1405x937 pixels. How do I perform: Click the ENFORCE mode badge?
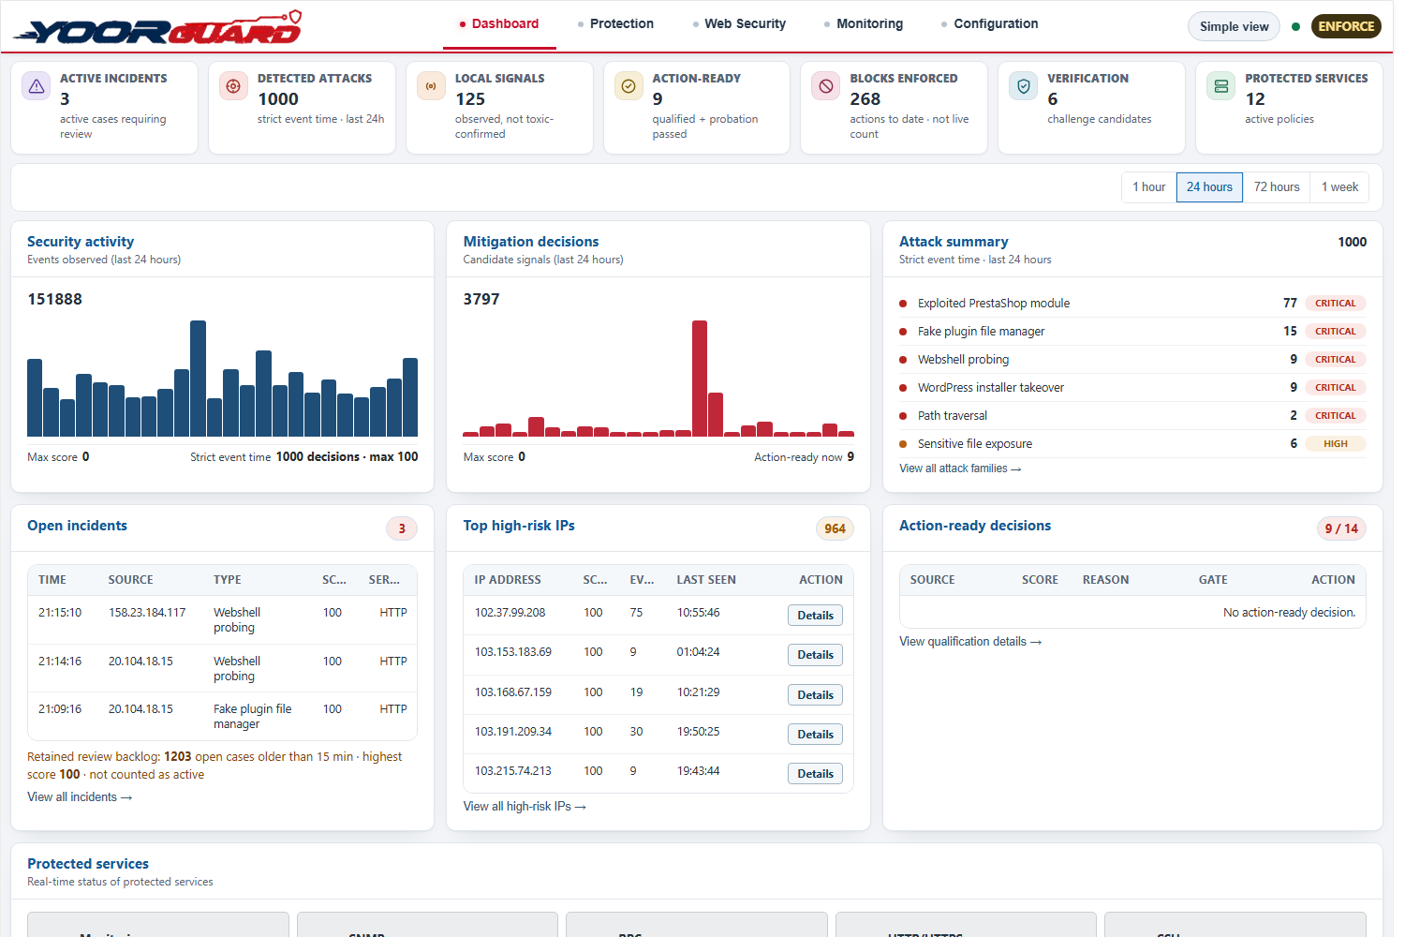(x=1346, y=26)
